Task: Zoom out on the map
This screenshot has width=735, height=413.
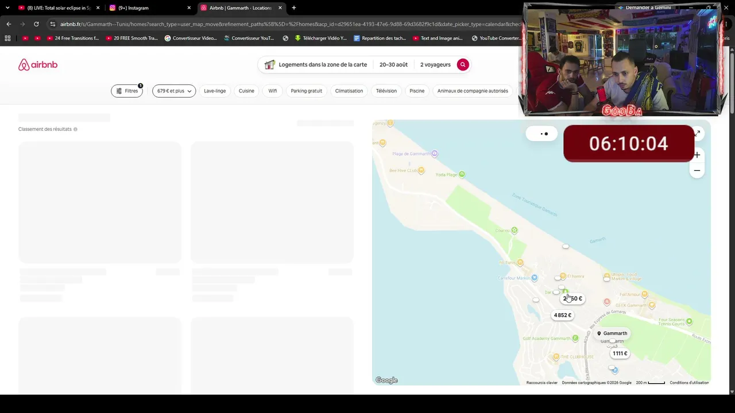Action: pos(697,170)
